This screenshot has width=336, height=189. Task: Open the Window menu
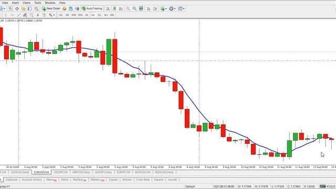pos(50,3)
